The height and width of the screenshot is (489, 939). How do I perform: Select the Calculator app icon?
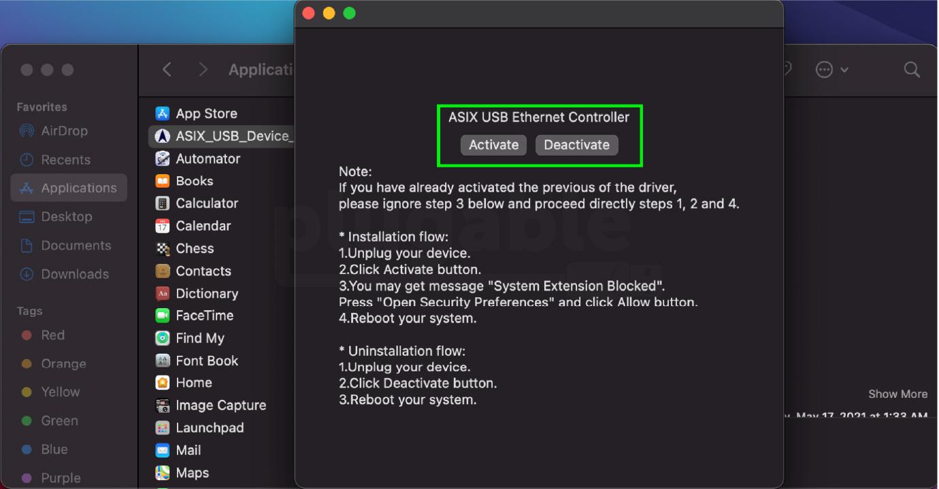tap(162, 203)
